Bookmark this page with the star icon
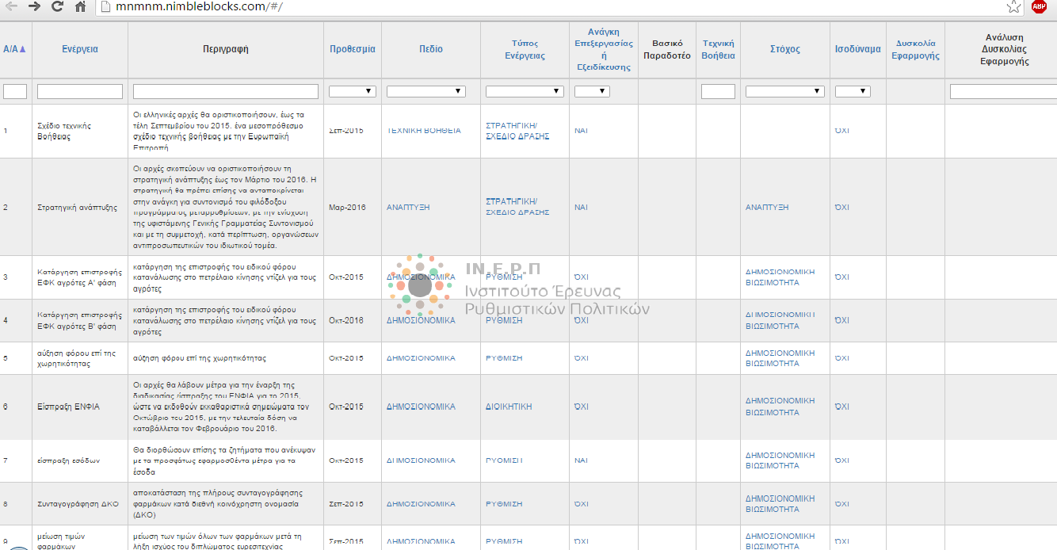Viewport: 1057px width, 550px height. pos(1013,7)
